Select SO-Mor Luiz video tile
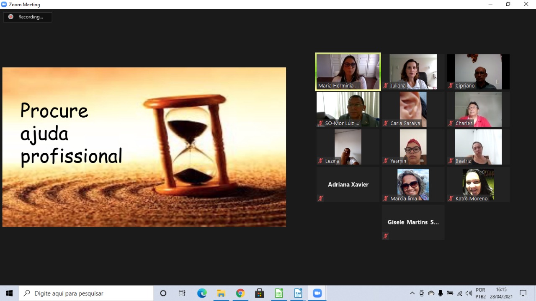The image size is (536, 301). 348,109
